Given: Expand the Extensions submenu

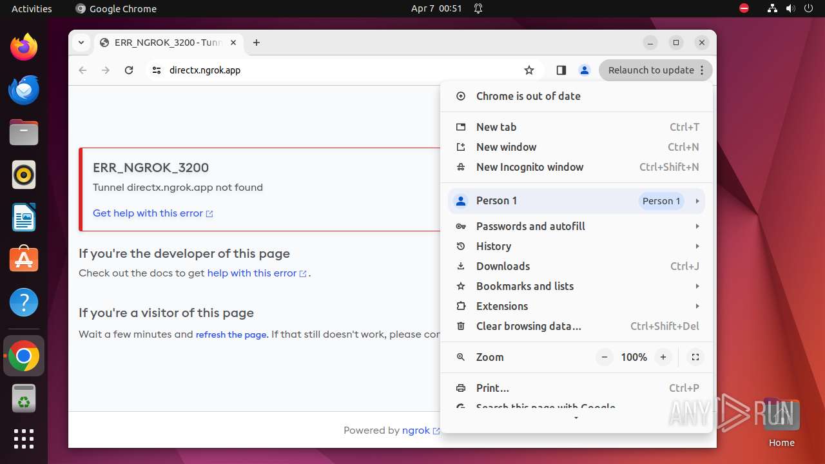Looking at the screenshot, I should (576, 306).
